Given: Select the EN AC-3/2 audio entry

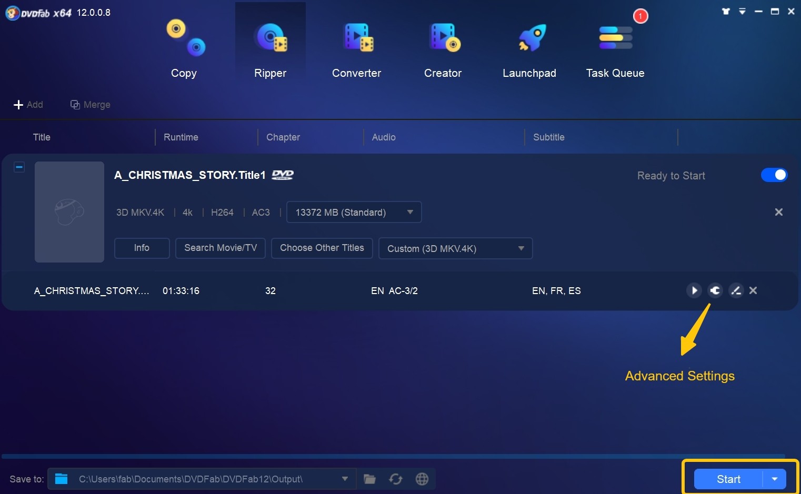Looking at the screenshot, I should pyautogui.click(x=394, y=291).
